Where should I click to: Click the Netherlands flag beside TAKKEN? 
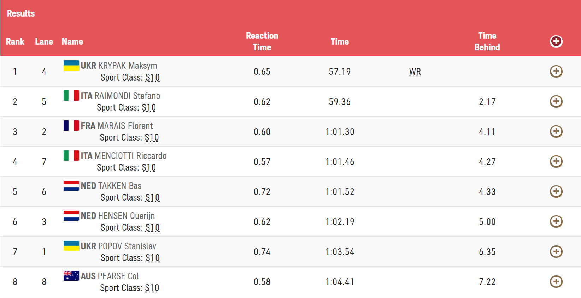(x=71, y=185)
